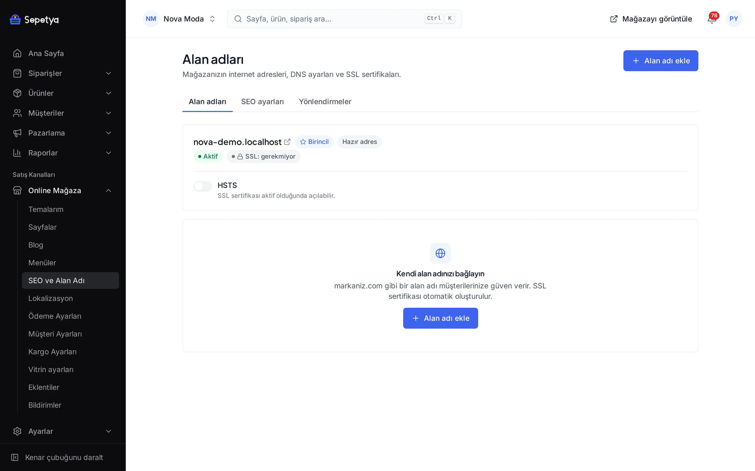Viewport: 755px width, 471px height.
Task: Click the Kenar çubuğunu daralt collapse icon
Action: [x=15, y=457]
